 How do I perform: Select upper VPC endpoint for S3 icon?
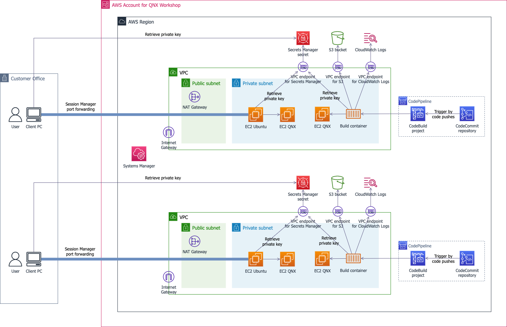click(338, 67)
